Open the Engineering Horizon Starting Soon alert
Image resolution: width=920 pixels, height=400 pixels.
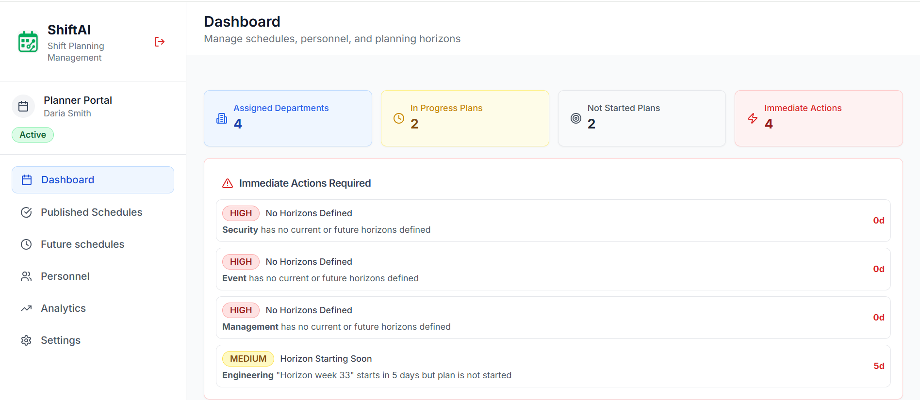click(553, 366)
